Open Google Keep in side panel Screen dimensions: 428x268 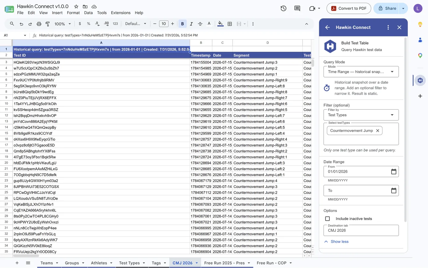(x=420, y=24)
